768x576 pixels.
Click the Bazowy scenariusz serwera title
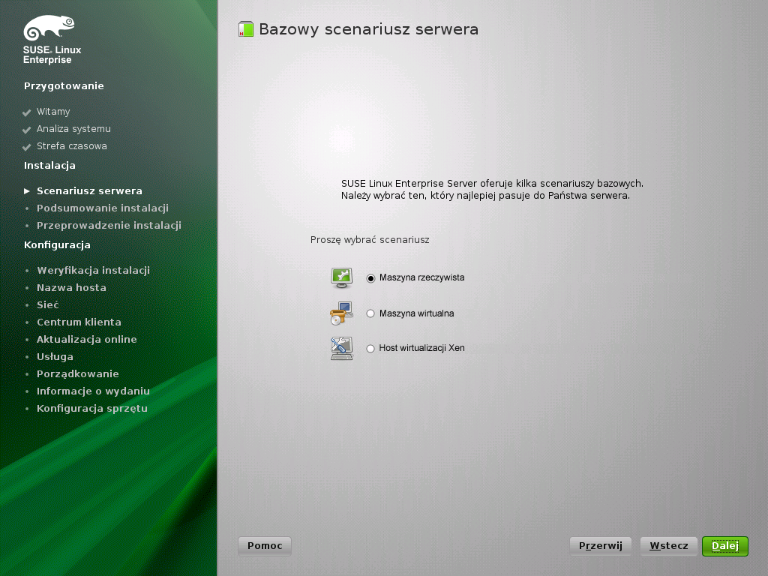(368, 29)
